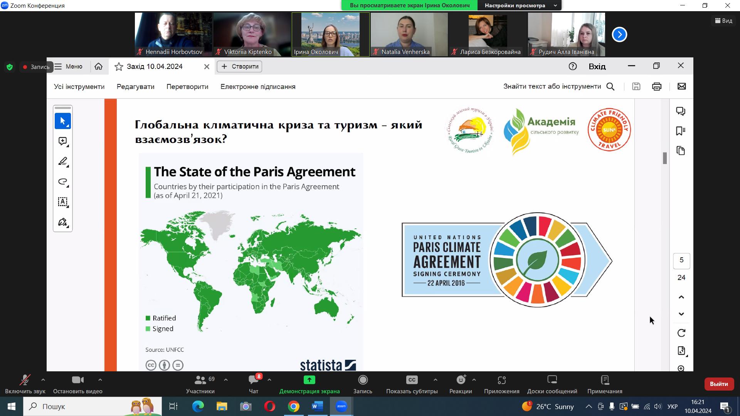Open the Reactions smiley icon
The width and height of the screenshot is (740, 416).
(461, 380)
